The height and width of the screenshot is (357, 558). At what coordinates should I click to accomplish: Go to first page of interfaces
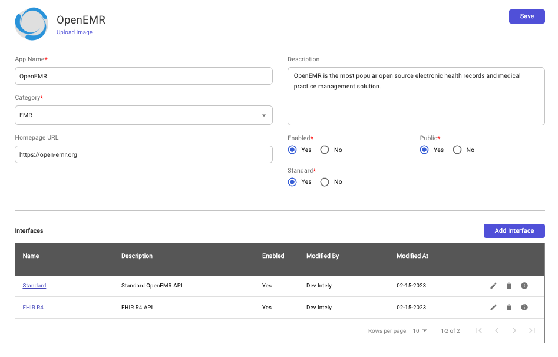coord(479,330)
